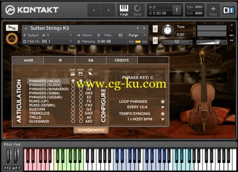
Task: Shift keyboard octave down with left arrow
Action: tap(5, 168)
